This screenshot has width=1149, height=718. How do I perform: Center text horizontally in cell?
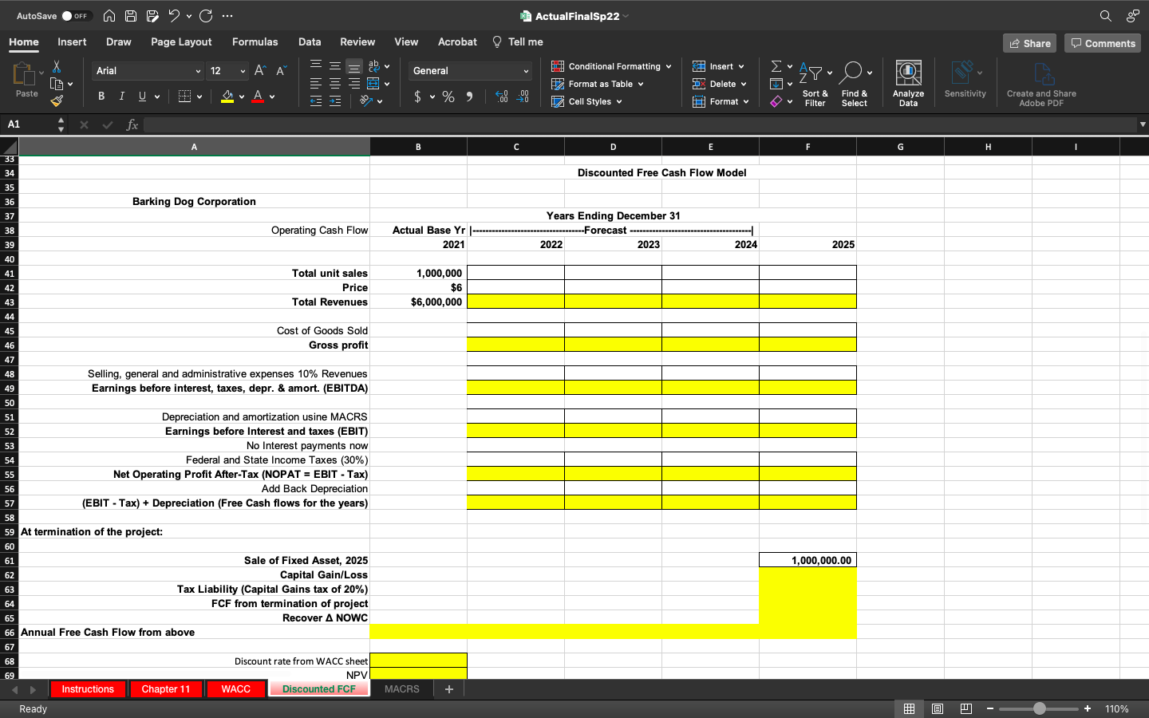click(335, 84)
